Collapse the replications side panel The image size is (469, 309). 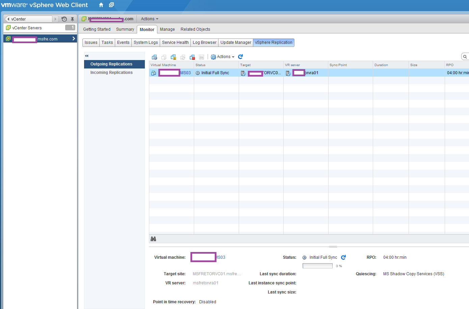tap(87, 56)
